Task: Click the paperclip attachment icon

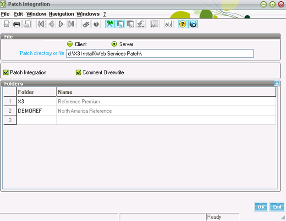Action: (x=86, y=24)
